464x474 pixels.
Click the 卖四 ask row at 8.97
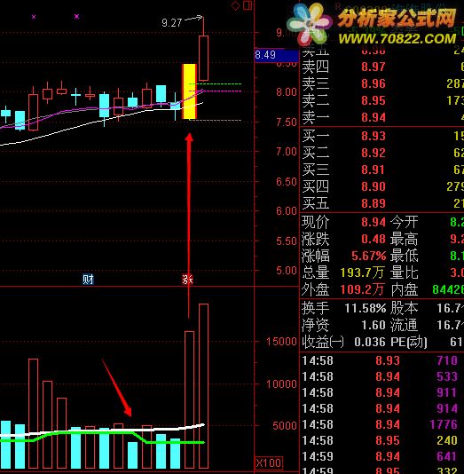coord(383,67)
